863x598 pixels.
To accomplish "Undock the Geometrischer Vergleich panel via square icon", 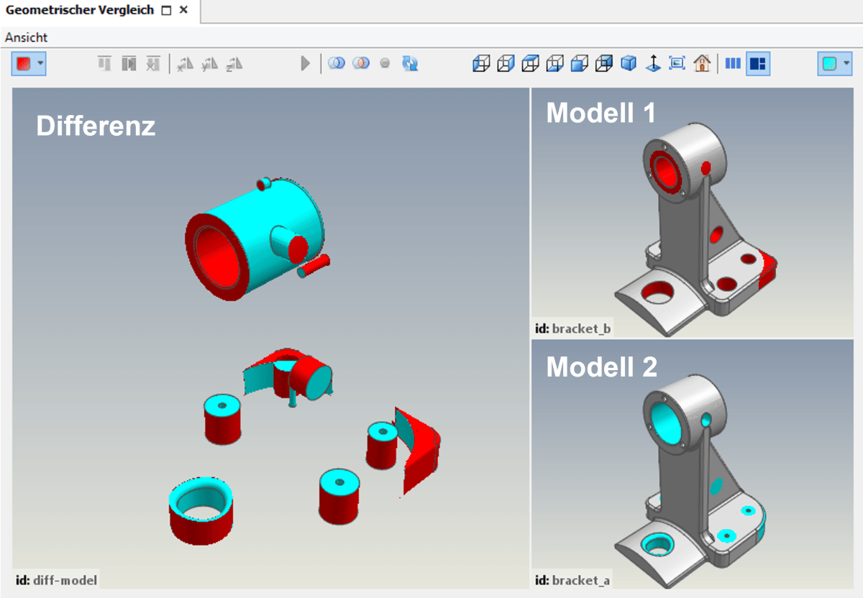I will [x=166, y=11].
